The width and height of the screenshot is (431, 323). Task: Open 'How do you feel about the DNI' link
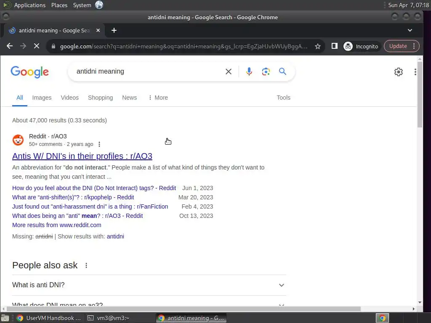click(94, 188)
